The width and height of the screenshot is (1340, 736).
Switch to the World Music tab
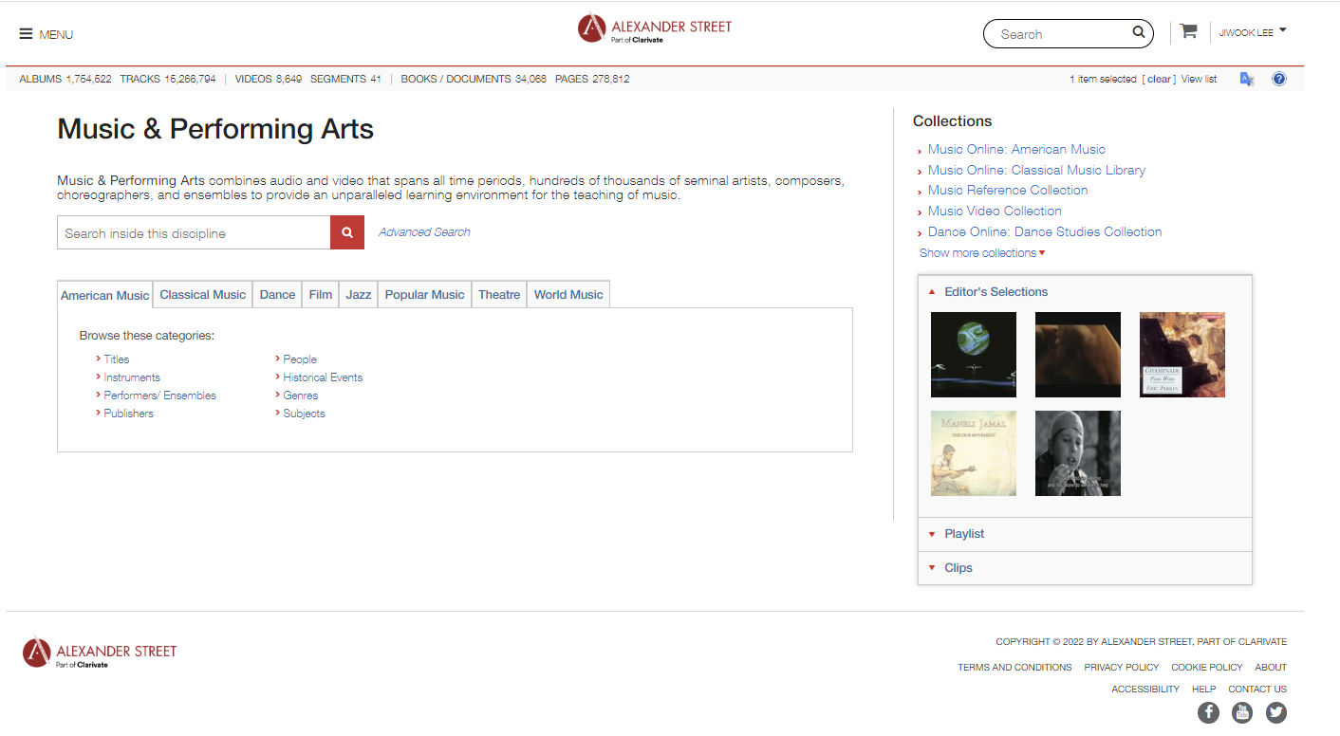[568, 295]
